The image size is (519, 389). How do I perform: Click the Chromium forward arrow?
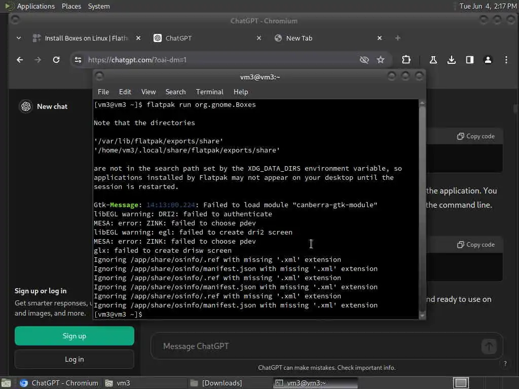pos(38,60)
